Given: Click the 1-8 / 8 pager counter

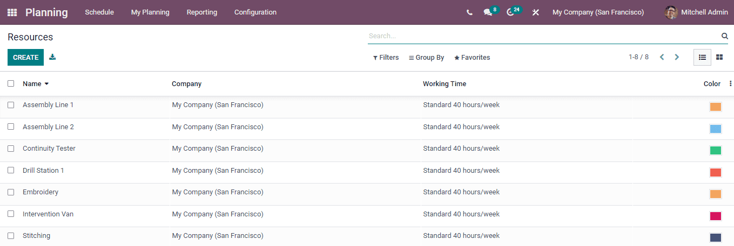Looking at the screenshot, I should [638, 57].
